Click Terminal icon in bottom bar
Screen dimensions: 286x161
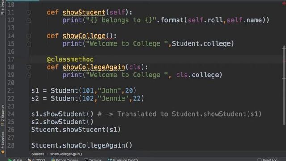pos(86,160)
